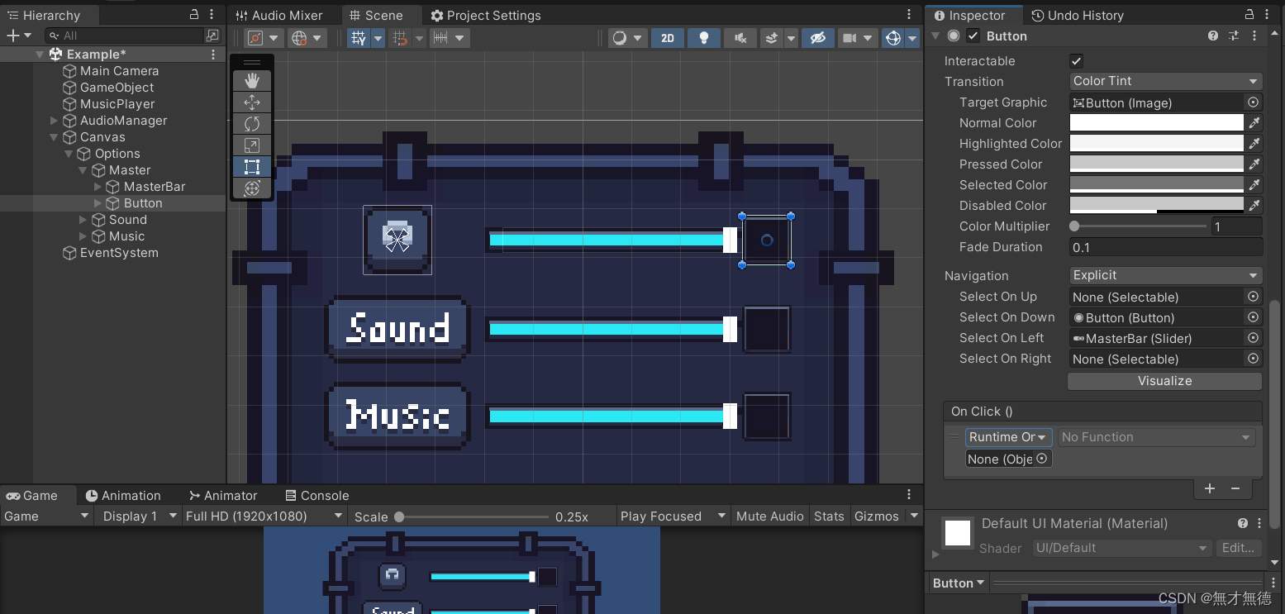Switch to the Project Settings tab

pos(485,16)
